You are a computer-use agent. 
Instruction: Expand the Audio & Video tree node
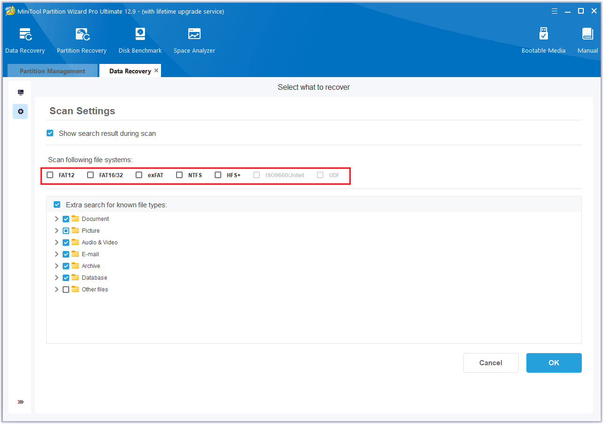click(x=56, y=243)
